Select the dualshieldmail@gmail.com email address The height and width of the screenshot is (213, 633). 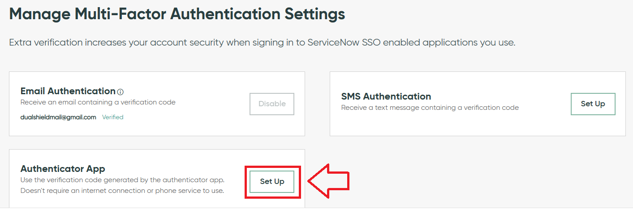point(58,117)
